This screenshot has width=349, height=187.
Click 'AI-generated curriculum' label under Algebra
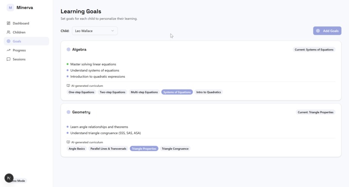[x=87, y=86]
